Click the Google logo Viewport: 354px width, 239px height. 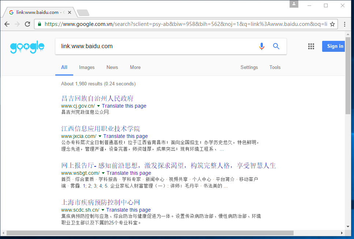coord(27,47)
